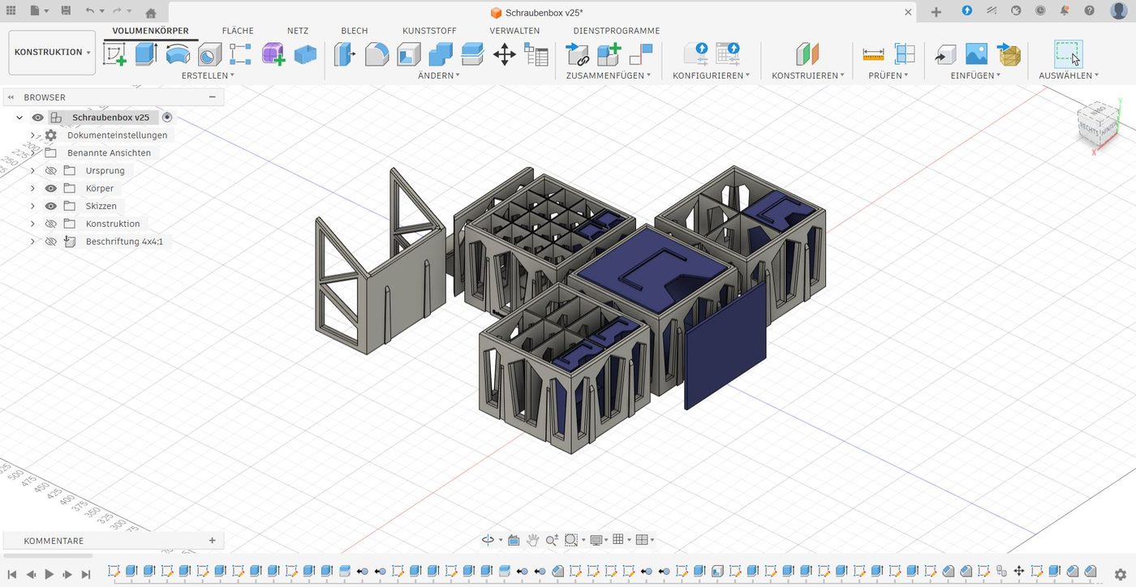Activate the Pan hand tool in navigation bar

533,539
